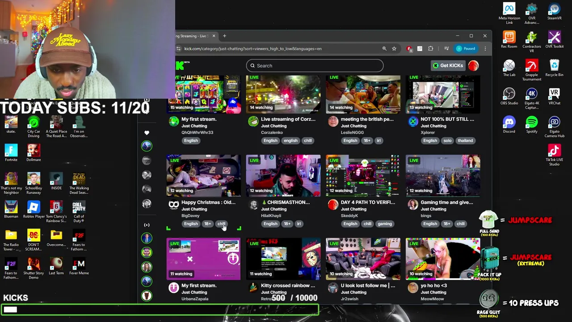Click the gaming tag under SkeddyK stream
Screen dimensions: 572x322
385,224
